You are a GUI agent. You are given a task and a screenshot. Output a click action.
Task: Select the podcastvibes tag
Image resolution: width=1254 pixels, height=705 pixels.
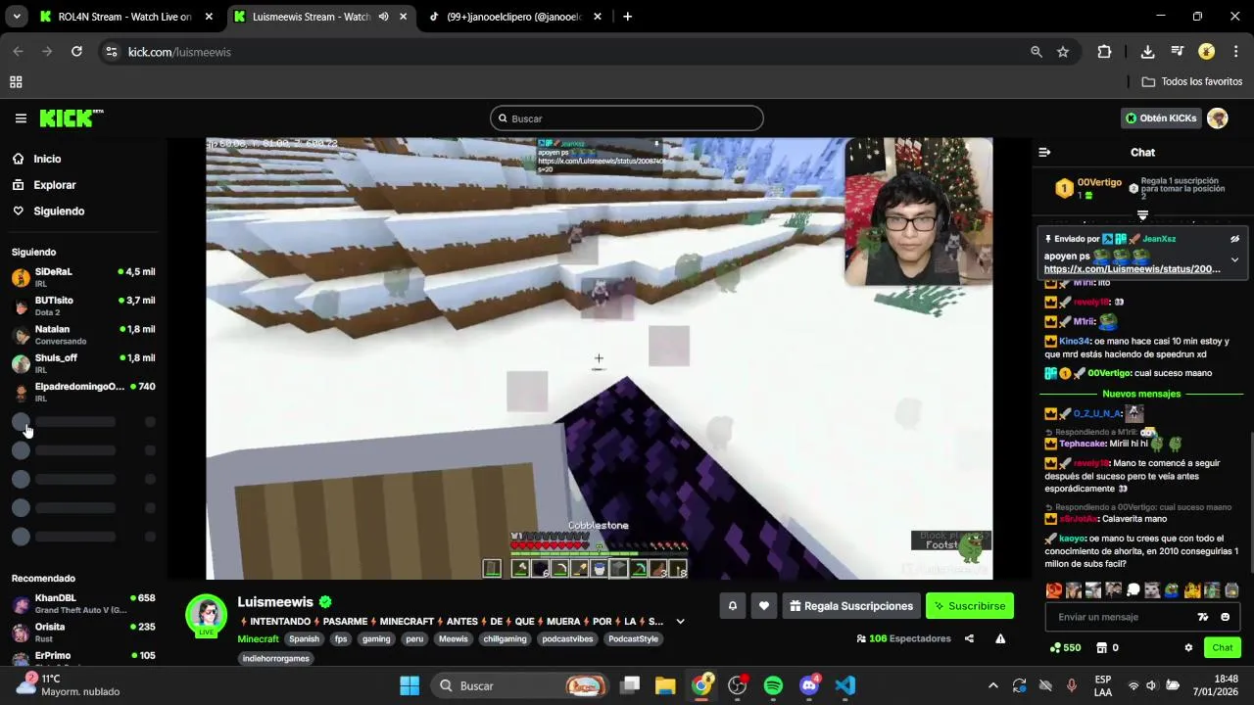[x=567, y=639]
